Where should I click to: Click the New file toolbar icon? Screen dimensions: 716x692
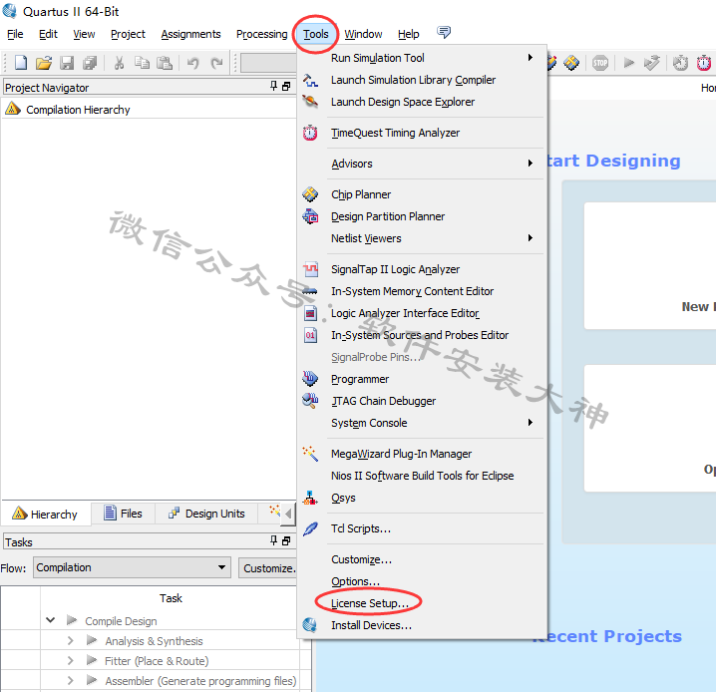(x=21, y=63)
